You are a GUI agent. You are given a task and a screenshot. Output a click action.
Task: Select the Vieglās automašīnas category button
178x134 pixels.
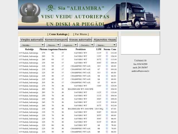[31, 40]
